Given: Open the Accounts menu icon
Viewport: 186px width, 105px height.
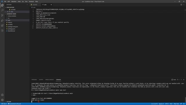Looking at the screenshot, I should pos(2,95).
